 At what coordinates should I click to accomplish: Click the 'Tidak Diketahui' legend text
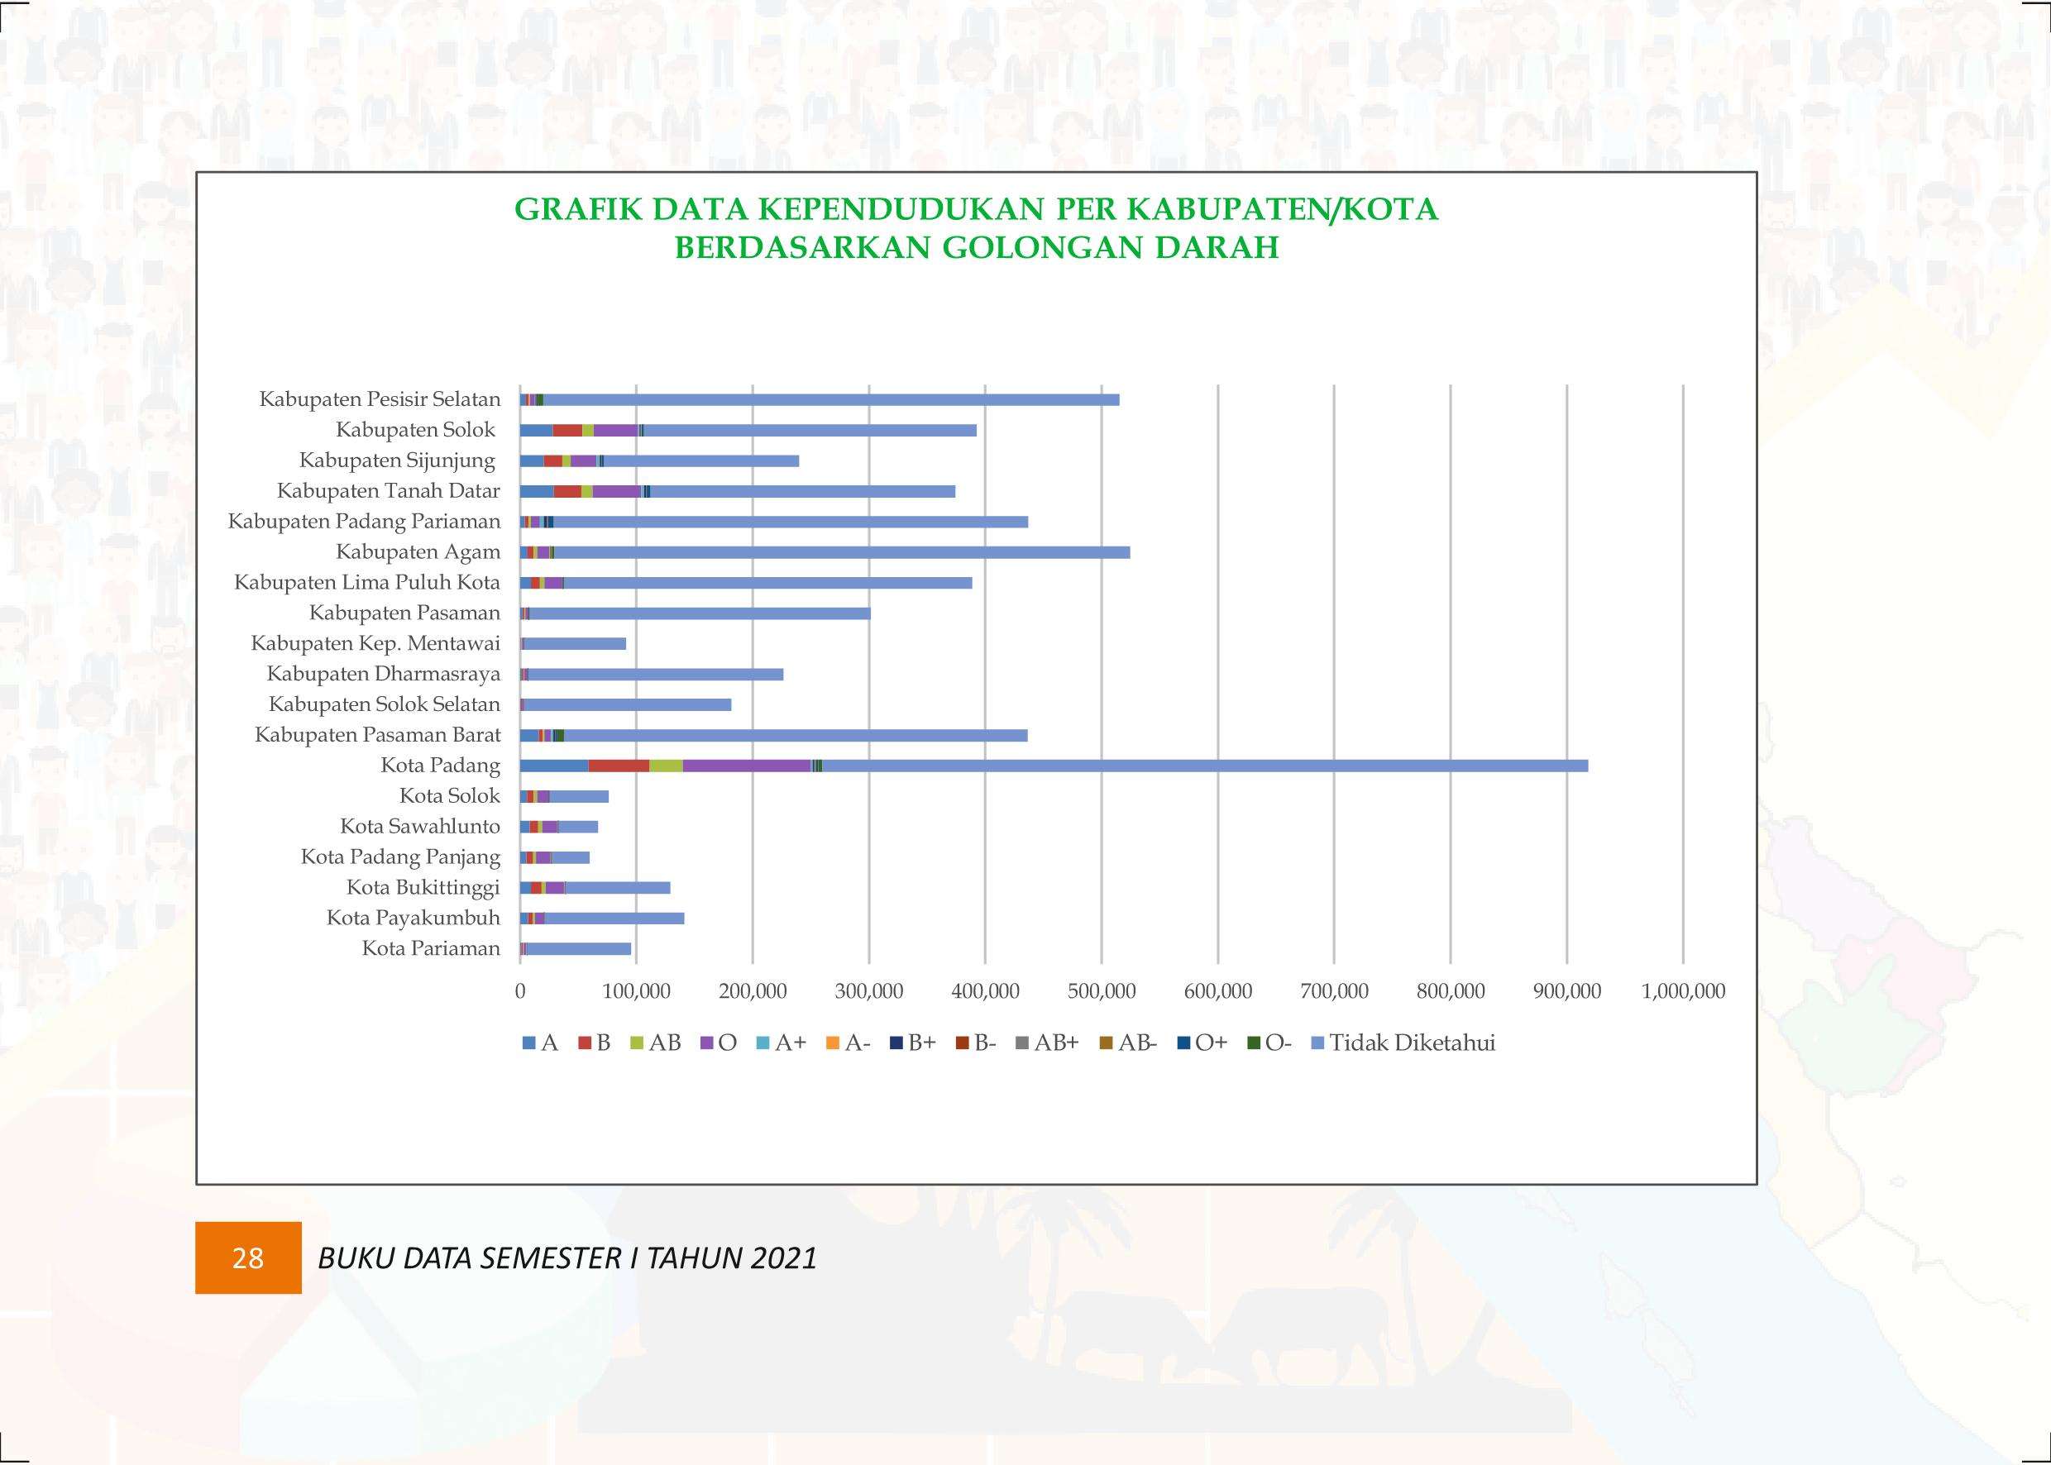1413,1043
